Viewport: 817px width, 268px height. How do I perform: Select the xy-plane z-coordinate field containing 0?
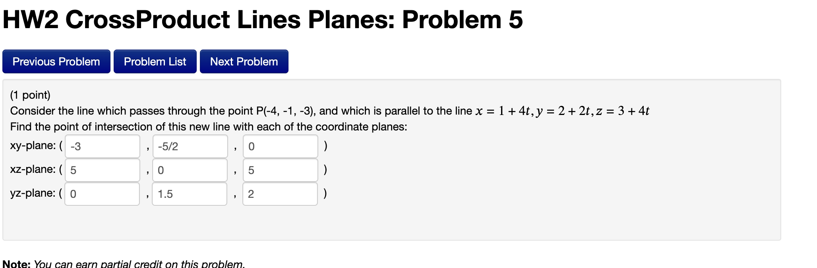click(x=280, y=146)
